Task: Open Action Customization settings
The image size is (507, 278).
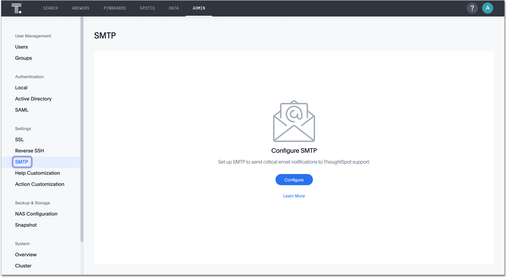Action: [40, 184]
